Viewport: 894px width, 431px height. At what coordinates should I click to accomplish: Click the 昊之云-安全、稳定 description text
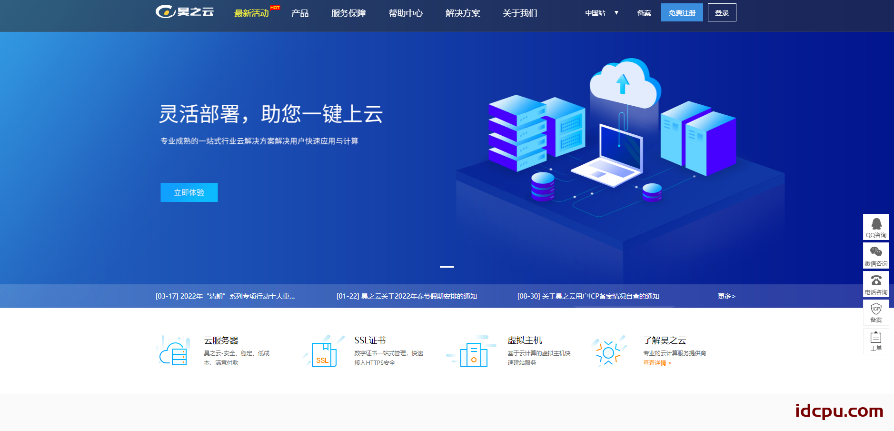pos(237,358)
